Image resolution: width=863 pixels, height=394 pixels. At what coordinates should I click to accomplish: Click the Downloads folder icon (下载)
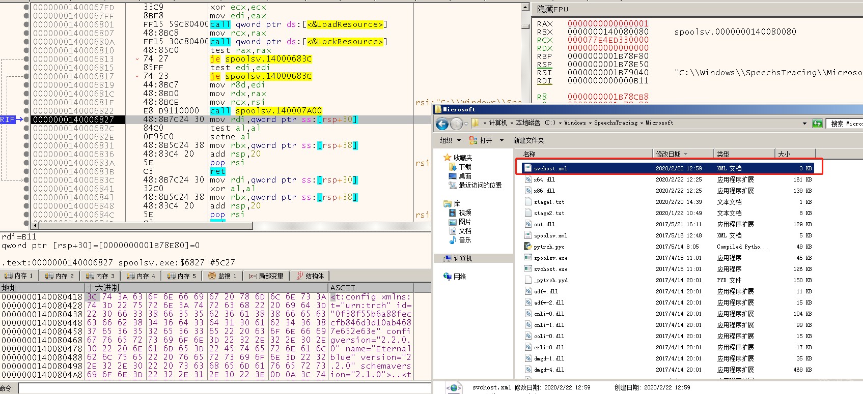coord(453,167)
